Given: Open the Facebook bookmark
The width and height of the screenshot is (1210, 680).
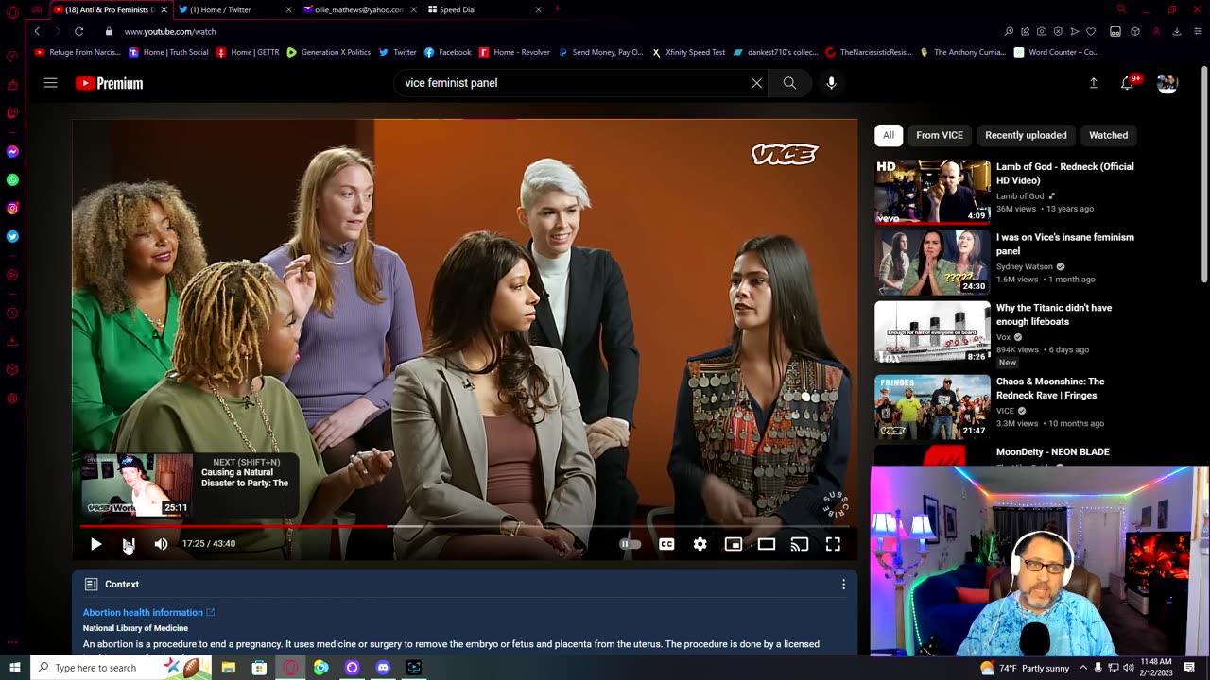Looking at the screenshot, I should [448, 52].
